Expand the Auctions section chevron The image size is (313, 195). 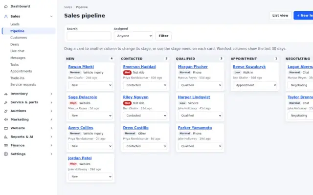tap(51, 111)
